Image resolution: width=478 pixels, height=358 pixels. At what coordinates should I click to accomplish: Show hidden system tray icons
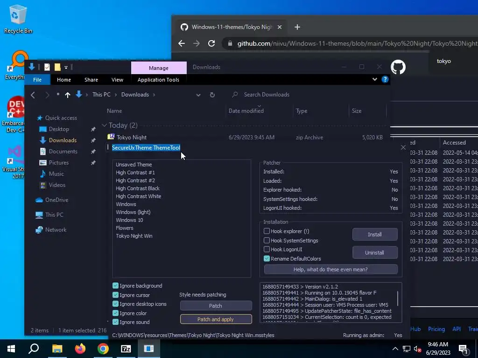395,349
